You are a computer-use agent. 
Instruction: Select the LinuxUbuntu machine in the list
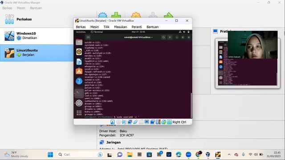click(37, 53)
